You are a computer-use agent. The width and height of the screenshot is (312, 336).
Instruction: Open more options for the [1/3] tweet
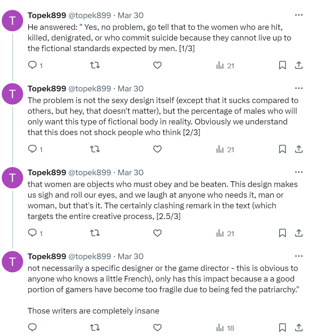299,15
